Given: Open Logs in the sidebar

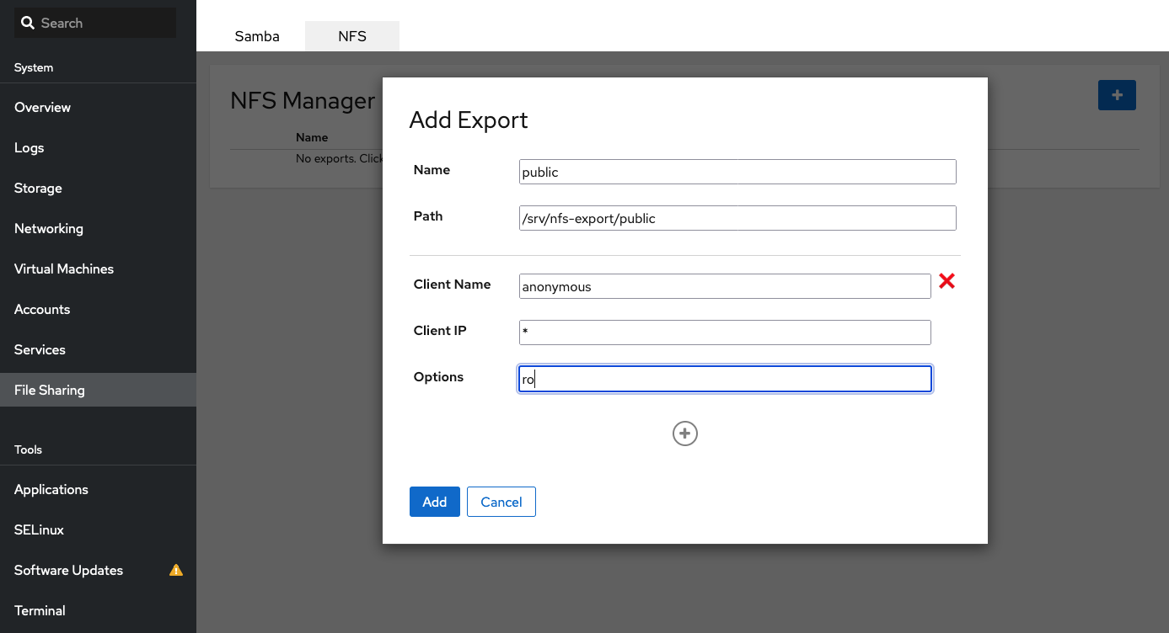Looking at the screenshot, I should tap(98, 147).
